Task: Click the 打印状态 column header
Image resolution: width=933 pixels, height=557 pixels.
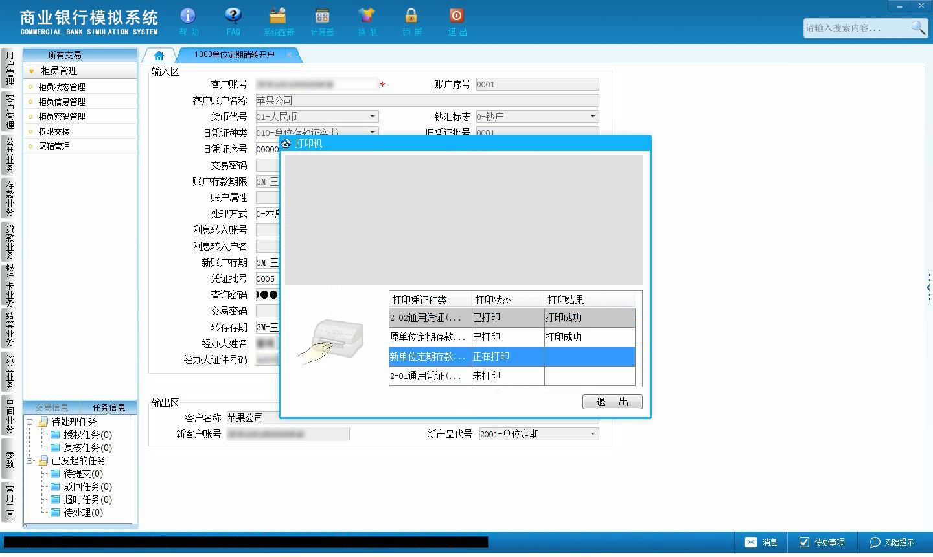Action: (x=508, y=300)
